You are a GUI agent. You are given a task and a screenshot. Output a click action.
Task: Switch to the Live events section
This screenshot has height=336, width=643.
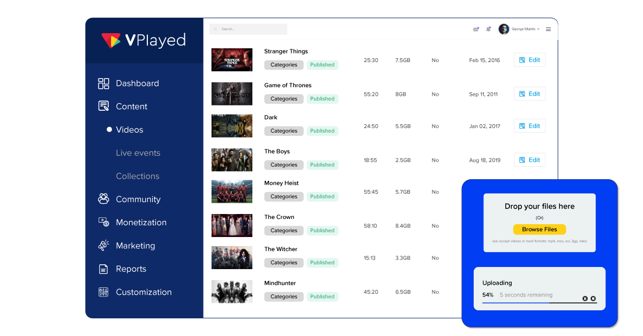(138, 153)
